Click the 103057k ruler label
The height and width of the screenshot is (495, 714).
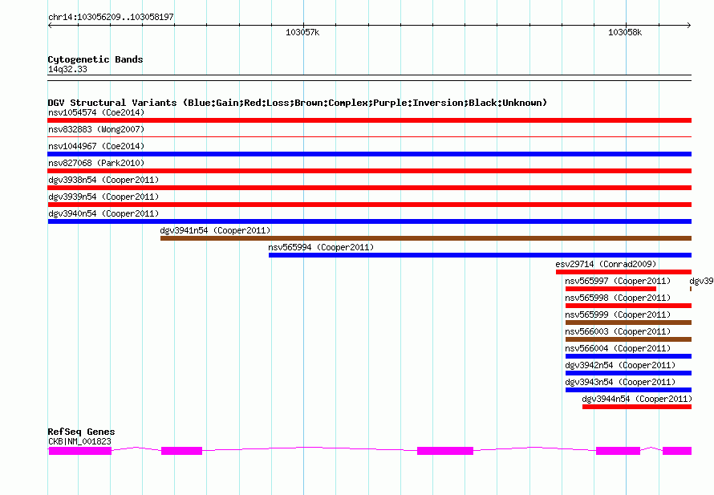(302, 32)
